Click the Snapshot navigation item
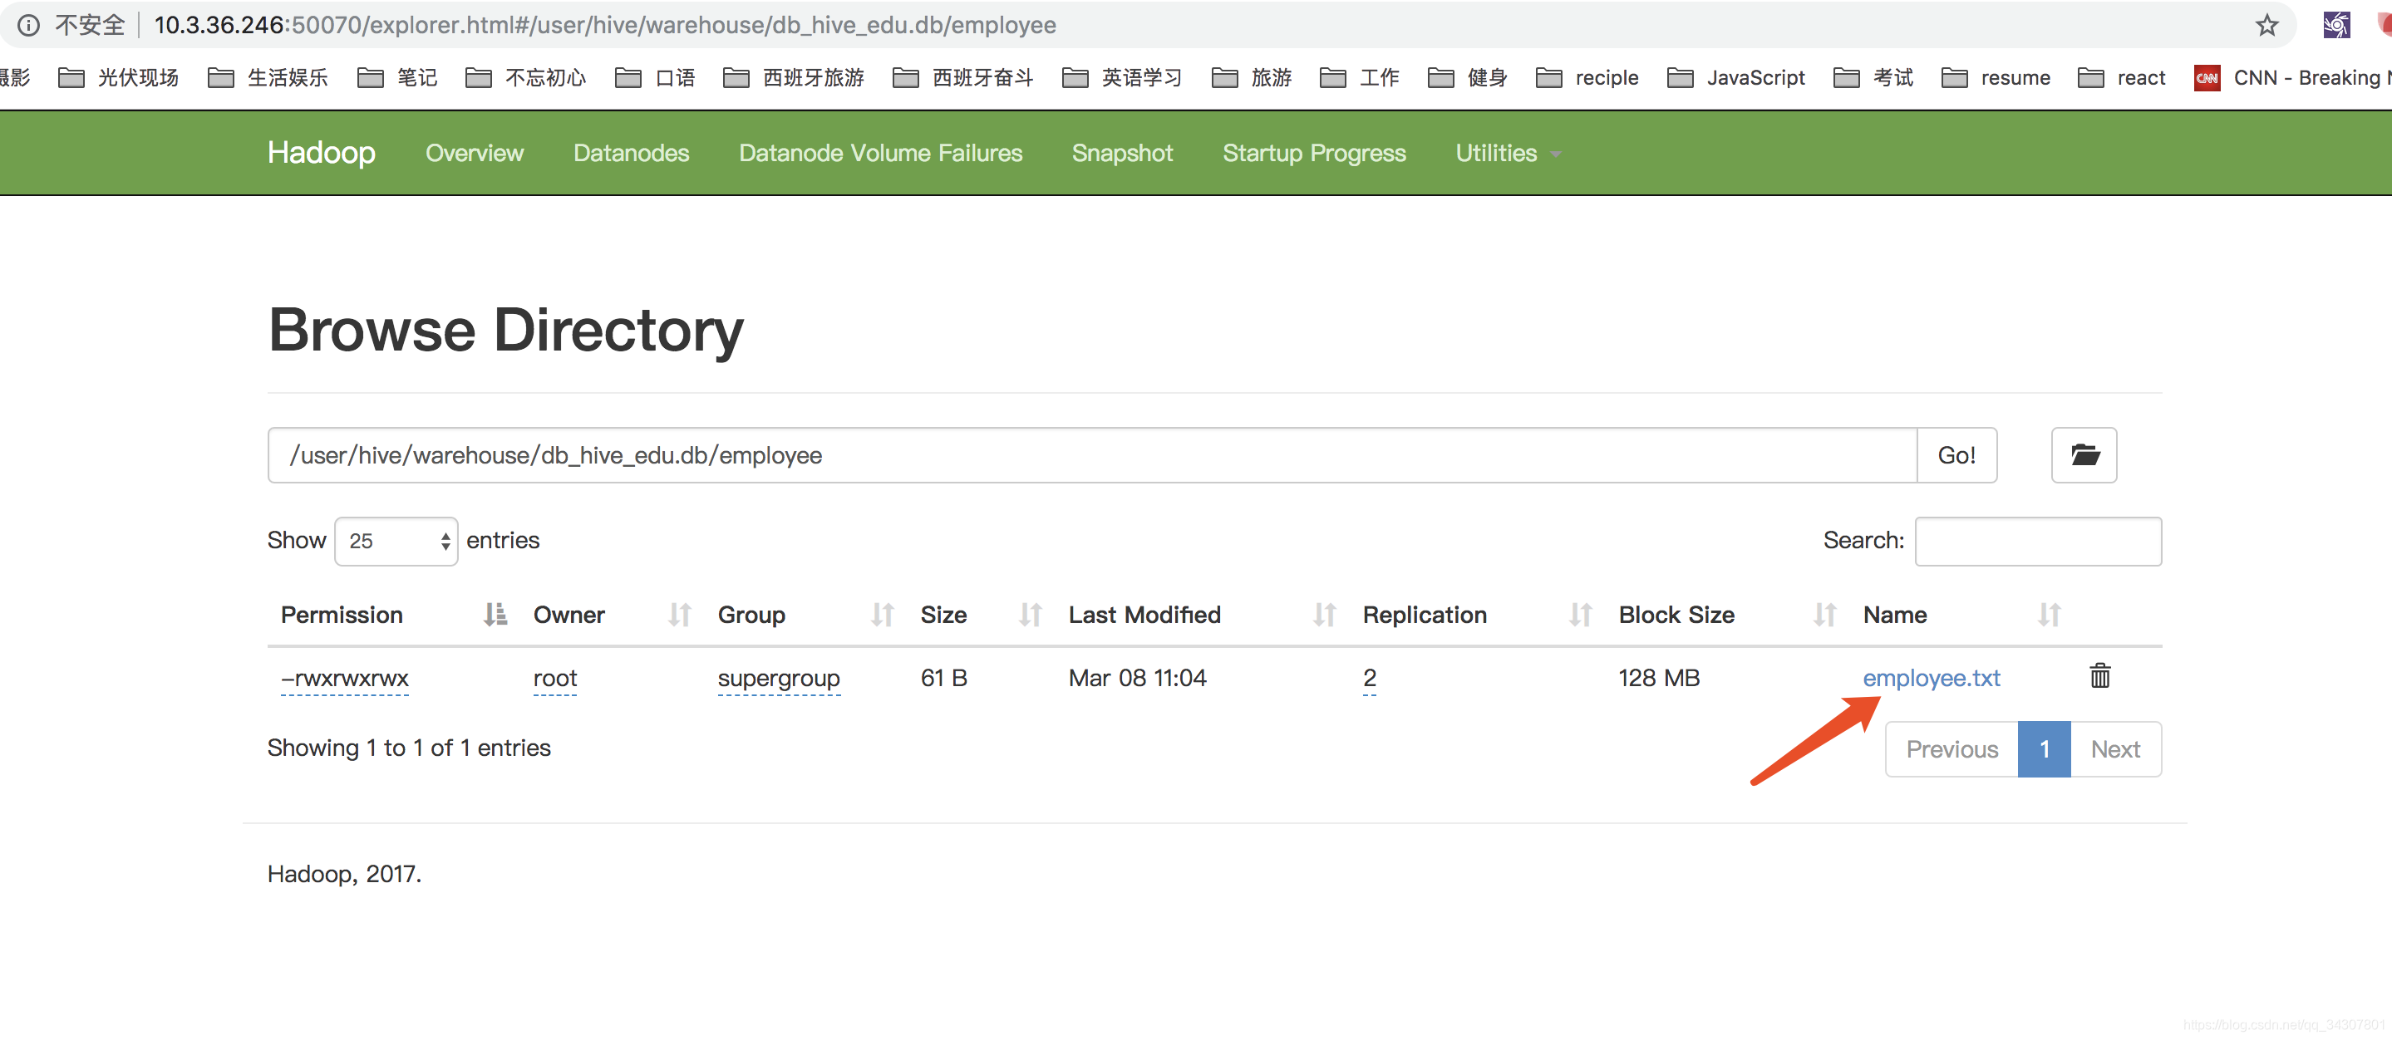This screenshot has width=2392, height=1040. (1121, 151)
